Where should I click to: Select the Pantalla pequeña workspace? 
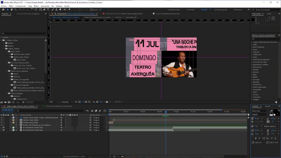coord(221,10)
